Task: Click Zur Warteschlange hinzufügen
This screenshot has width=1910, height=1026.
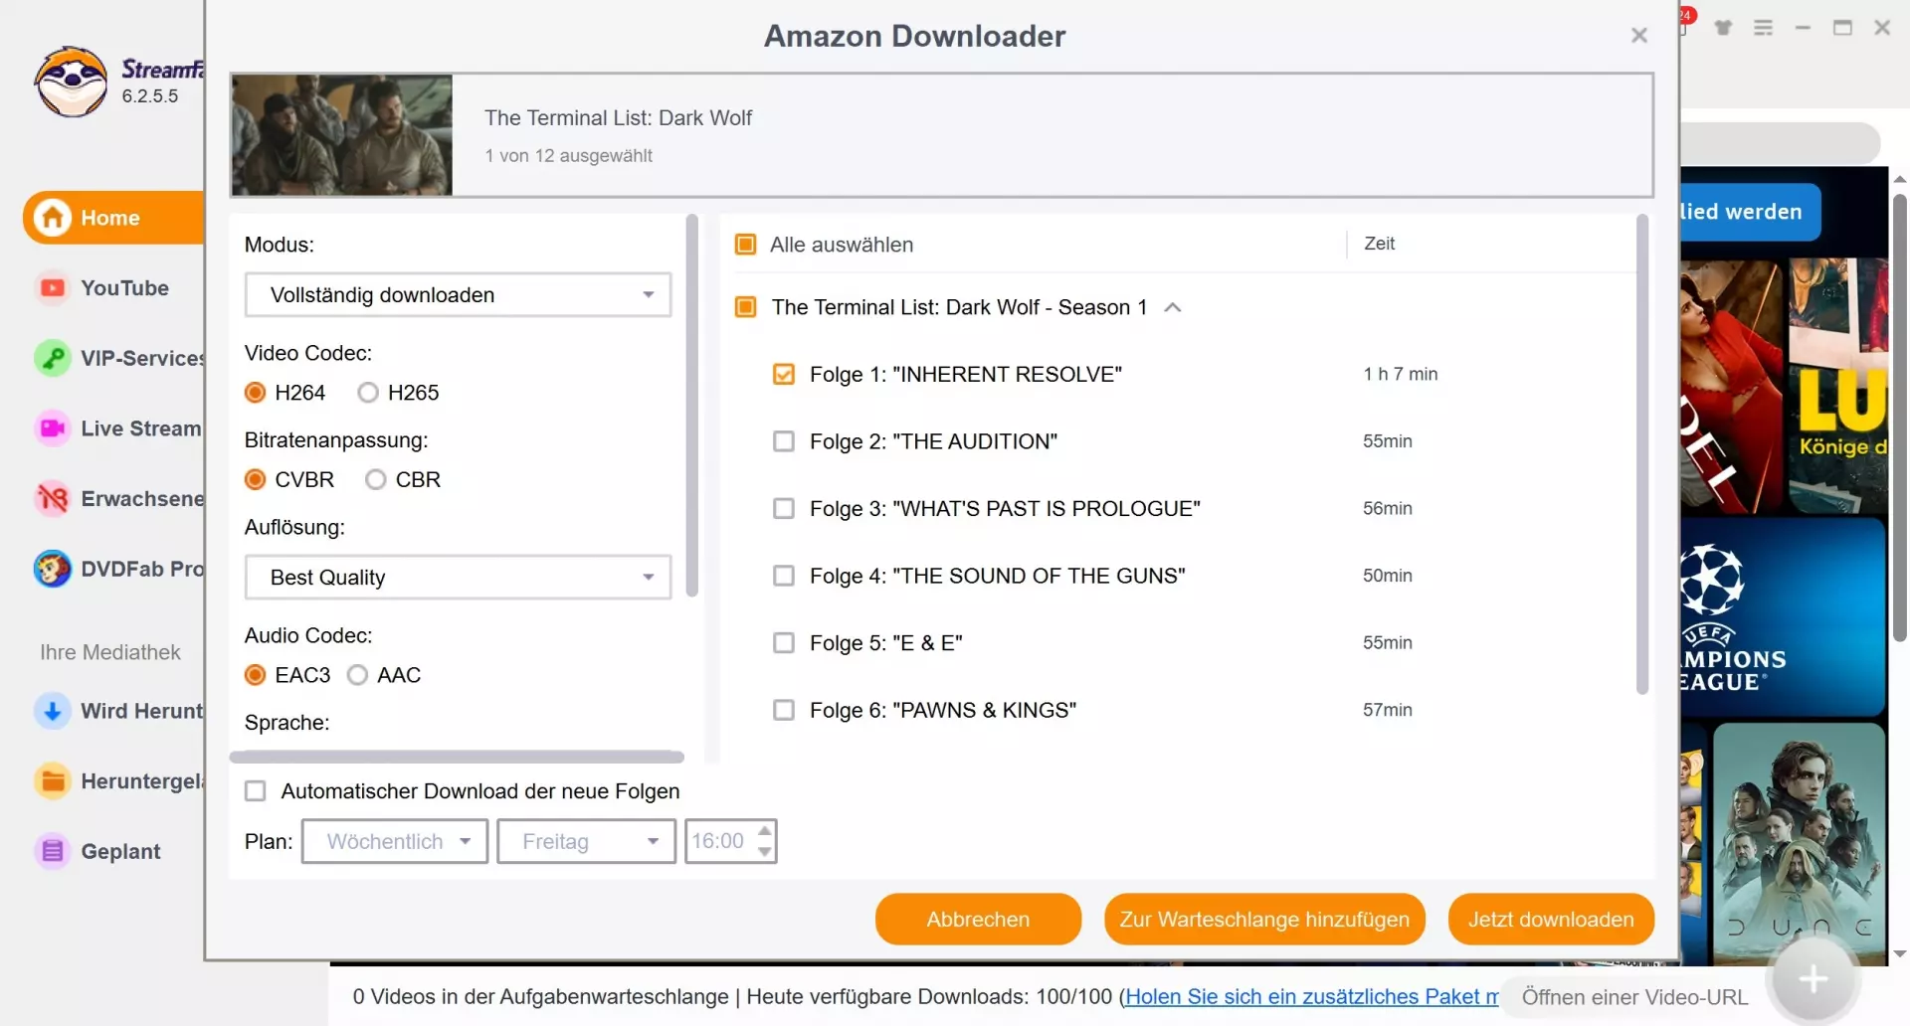Action: [1264, 920]
